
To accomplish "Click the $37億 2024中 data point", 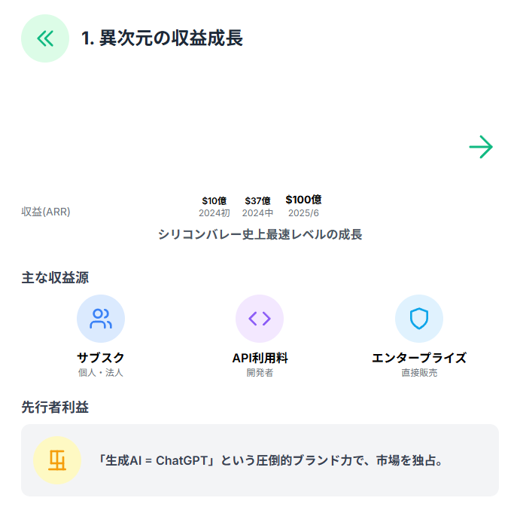I will [x=257, y=206].
